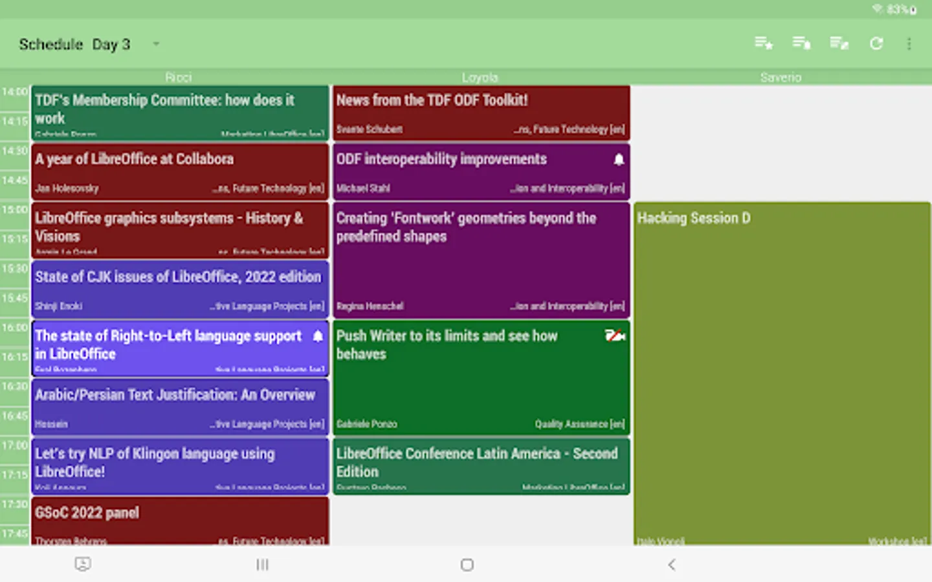This screenshot has width=932, height=582.
Task: Open the three-dot overflow menu
Action: 909,43
